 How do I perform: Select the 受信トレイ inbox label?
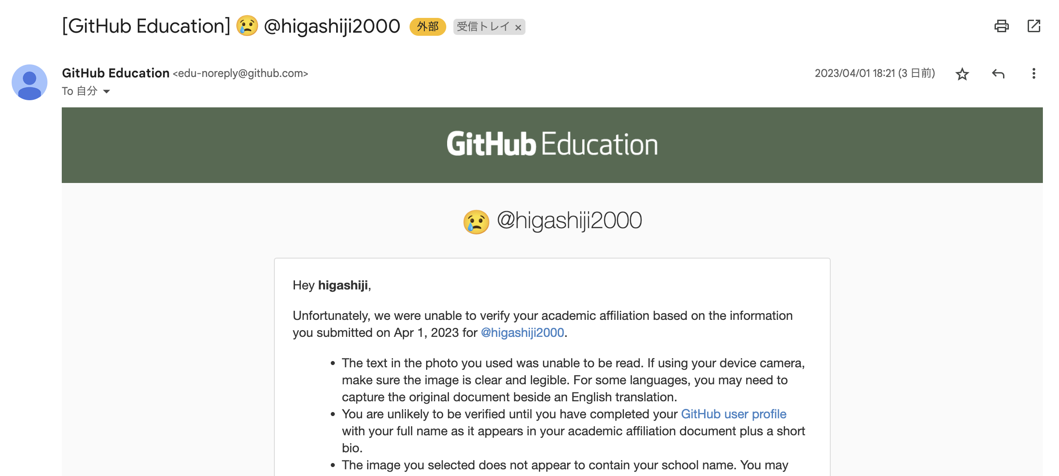pos(483,27)
